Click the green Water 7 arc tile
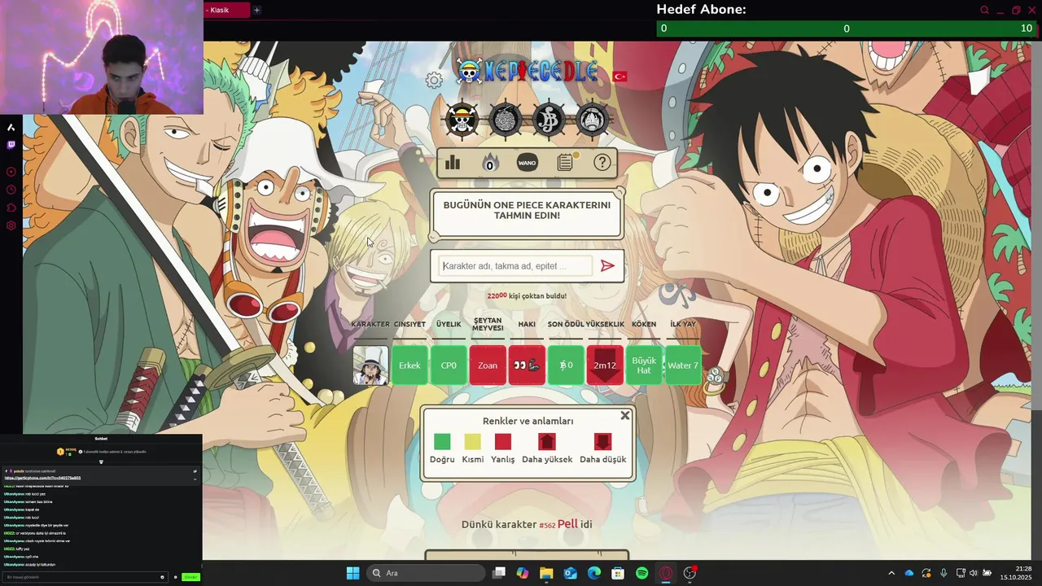 coord(683,365)
